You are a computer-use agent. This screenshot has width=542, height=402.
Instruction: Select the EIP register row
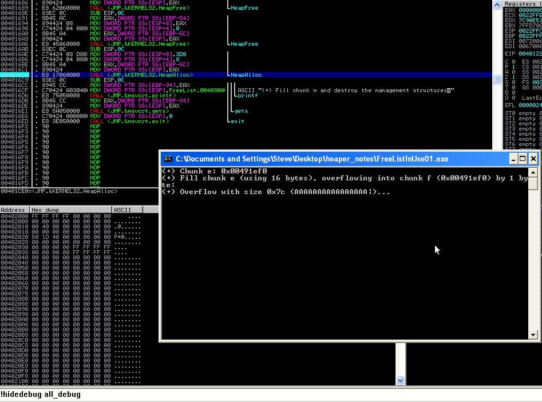coord(523,54)
